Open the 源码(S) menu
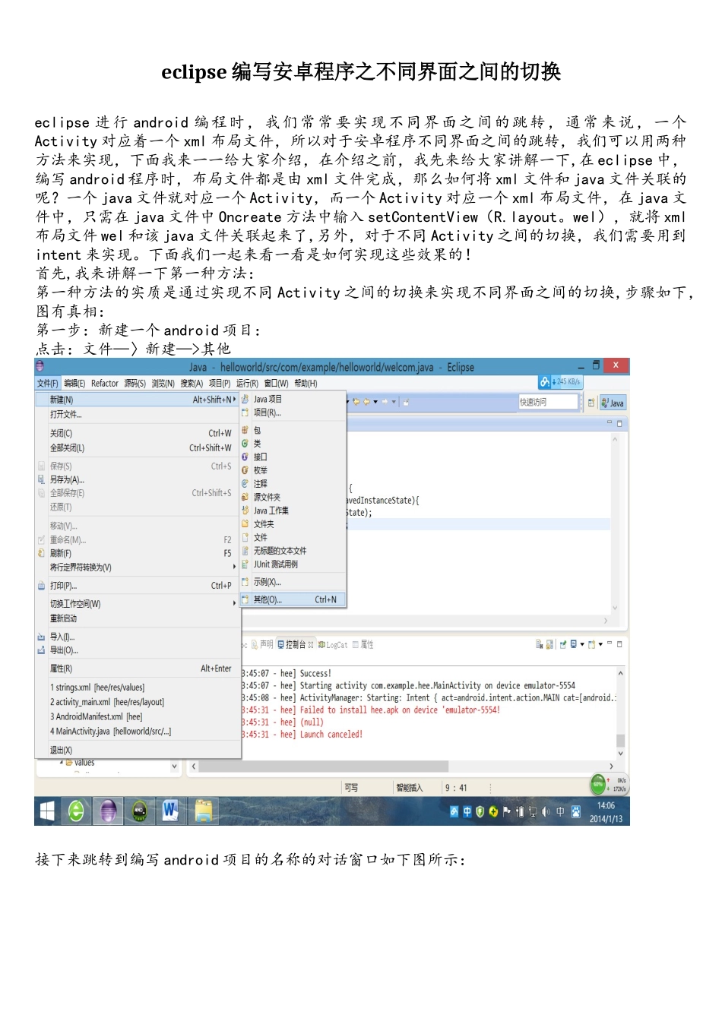Screen dimensions: 722x1021 [135, 384]
